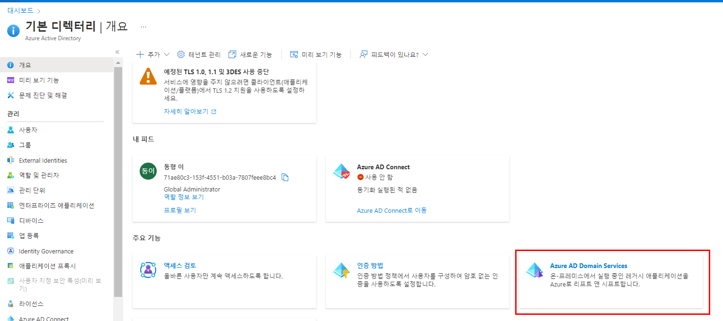Open Azure AD Connect로 이동 link

(x=392, y=210)
